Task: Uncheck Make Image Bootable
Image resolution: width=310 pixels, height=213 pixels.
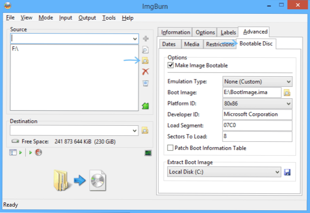Action: click(170, 65)
